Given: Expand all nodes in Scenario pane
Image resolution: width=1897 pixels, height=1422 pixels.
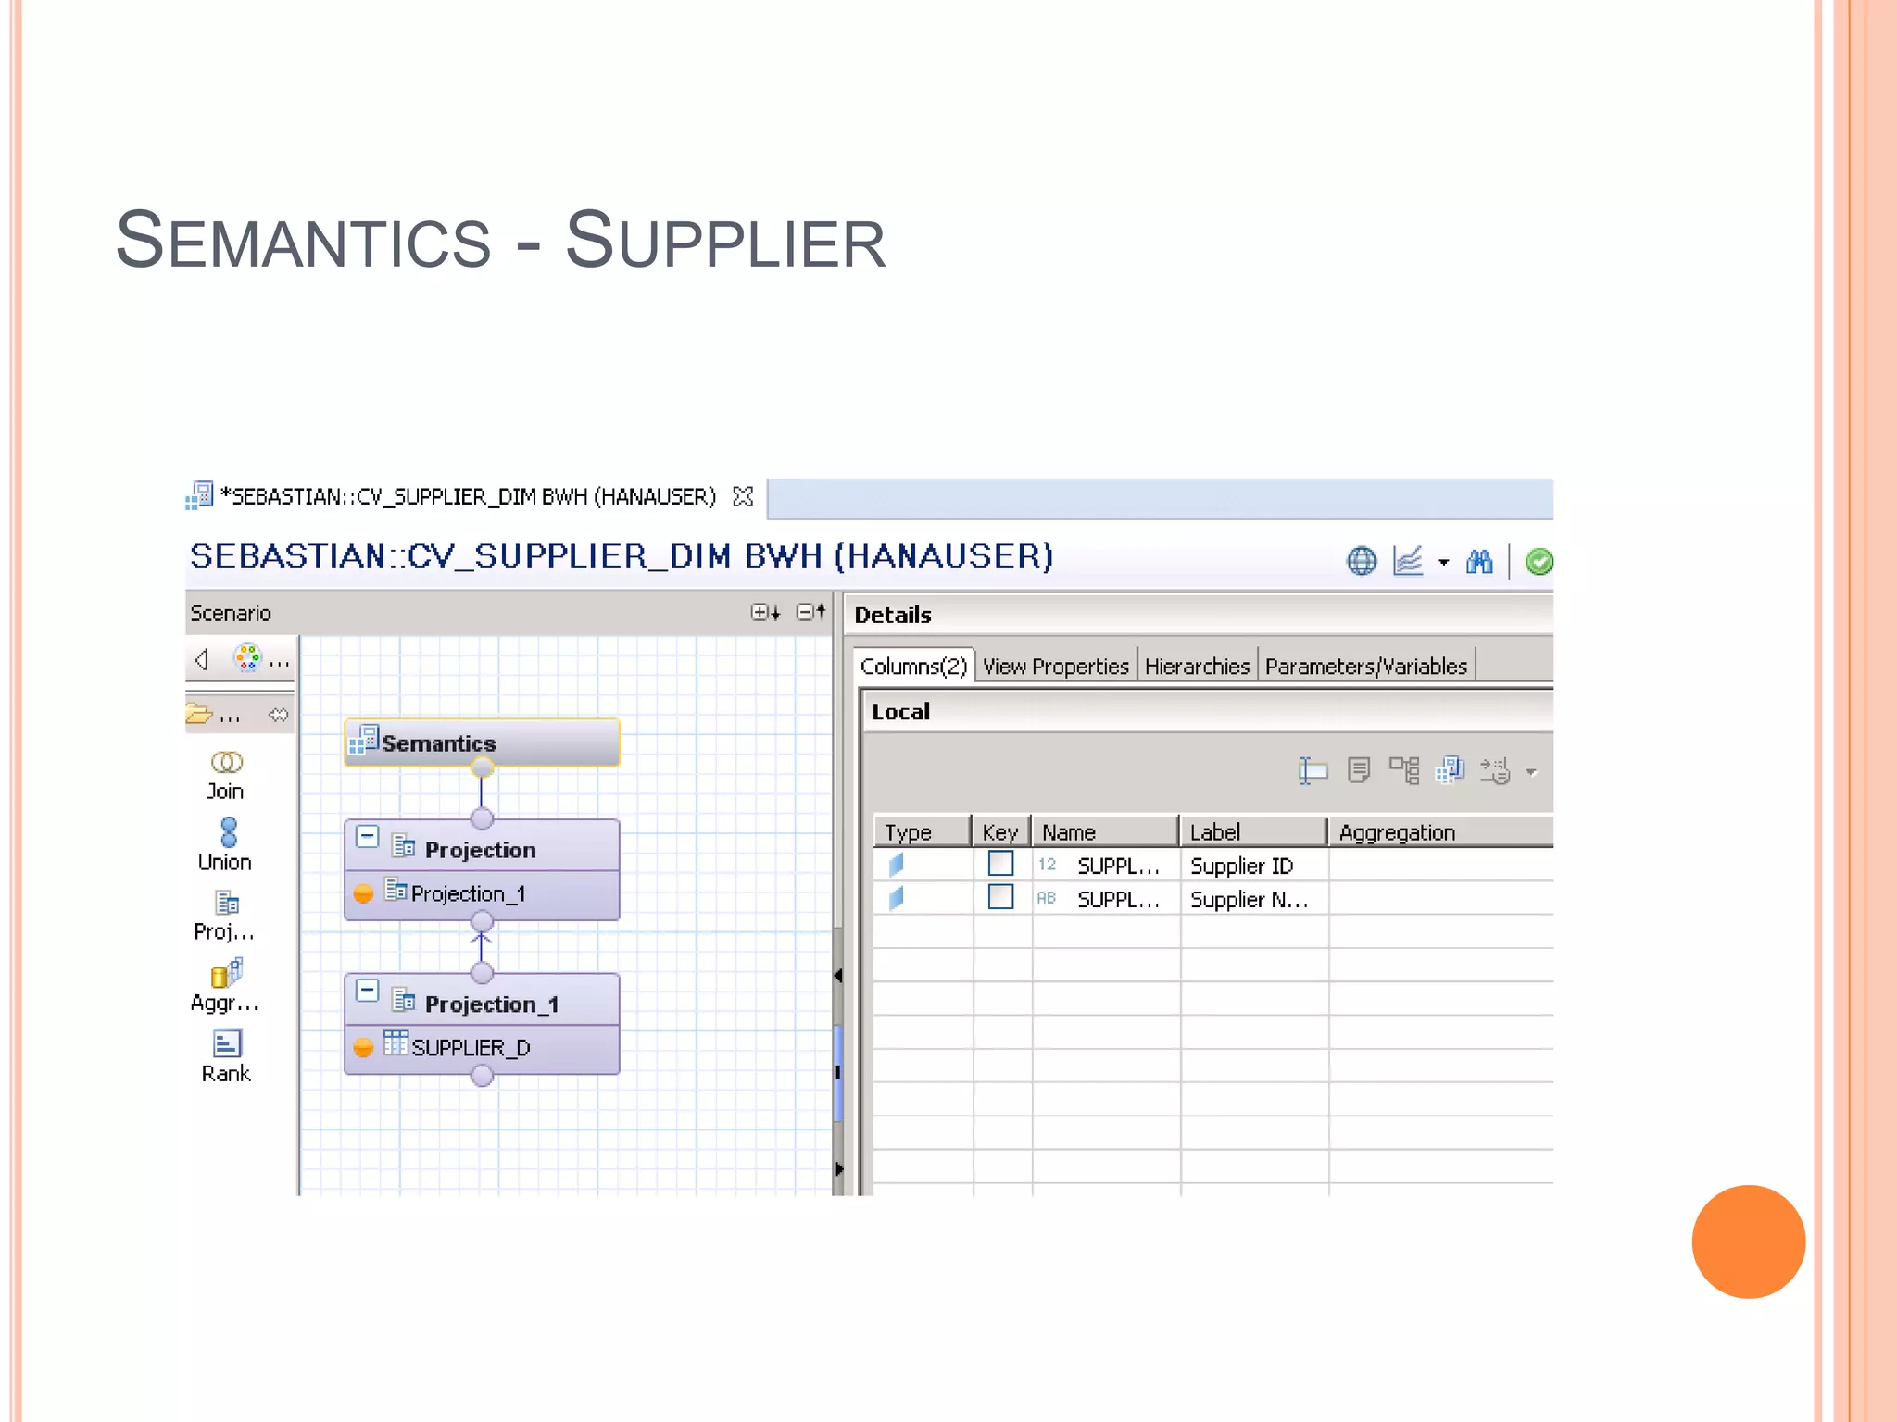Looking at the screenshot, I should click(765, 612).
